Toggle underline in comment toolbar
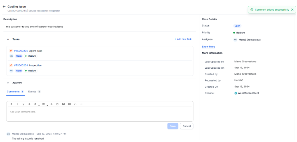The height and width of the screenshot is (142, 297). (23, 104)
